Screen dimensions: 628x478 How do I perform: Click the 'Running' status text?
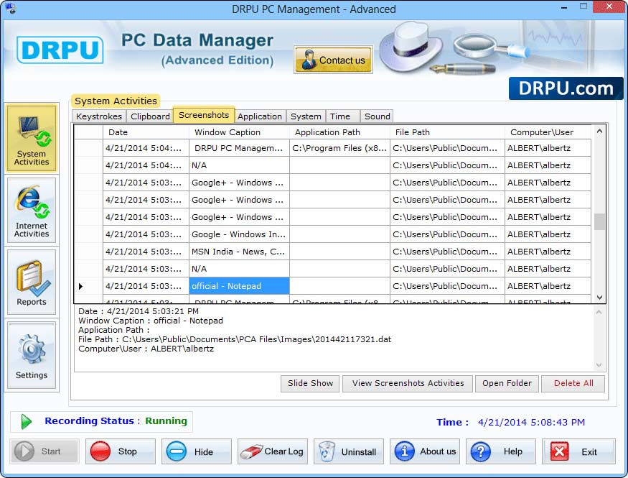[166, 420]
